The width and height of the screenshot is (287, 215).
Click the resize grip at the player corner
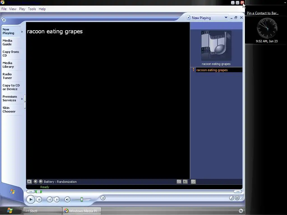click(242, 198)
